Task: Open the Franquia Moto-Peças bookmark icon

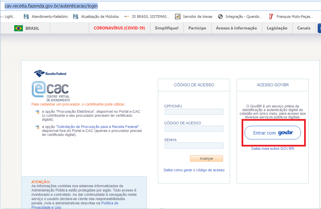Action: point(271,17)
